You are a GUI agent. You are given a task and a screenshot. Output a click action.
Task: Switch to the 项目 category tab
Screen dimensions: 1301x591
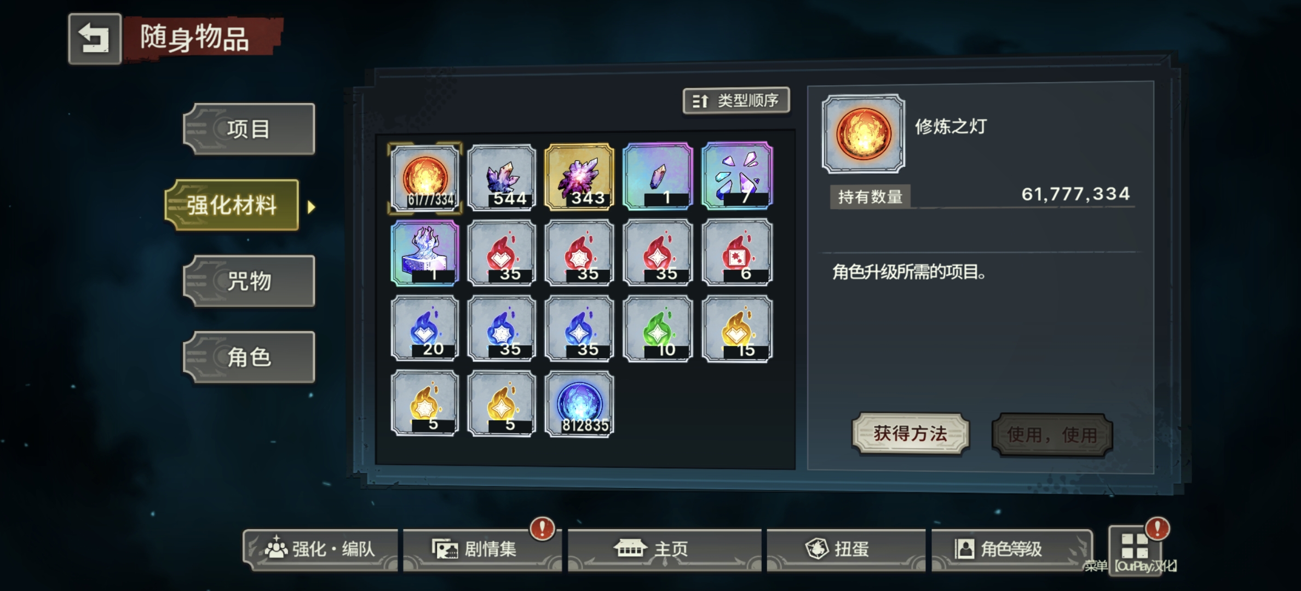[x=249, y=129]
